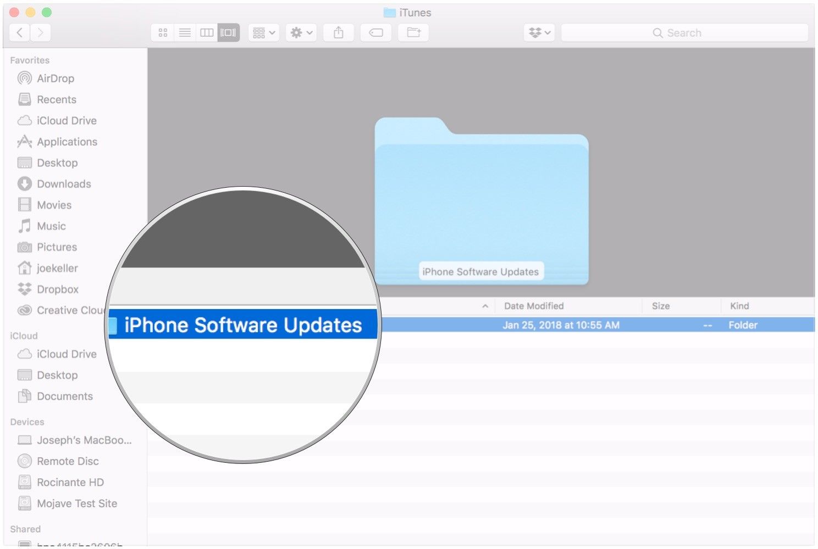Click the back navigation arrow
This screenshot has height=549, width=818.
coord(19,32)
